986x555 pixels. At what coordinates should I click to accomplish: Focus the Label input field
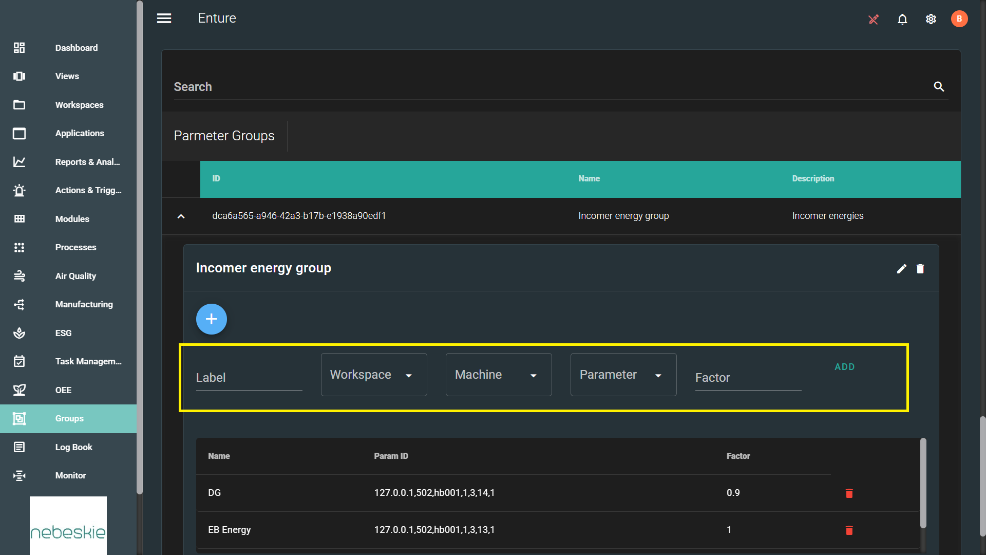[249, 378]
